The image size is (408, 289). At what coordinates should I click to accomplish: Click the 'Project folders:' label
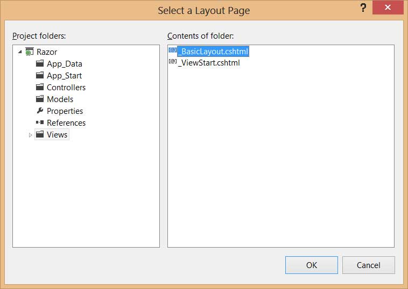(x=39, y=36)
